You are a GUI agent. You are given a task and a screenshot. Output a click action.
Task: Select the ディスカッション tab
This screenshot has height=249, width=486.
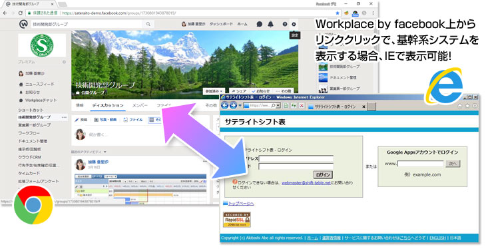click(108, 105)
